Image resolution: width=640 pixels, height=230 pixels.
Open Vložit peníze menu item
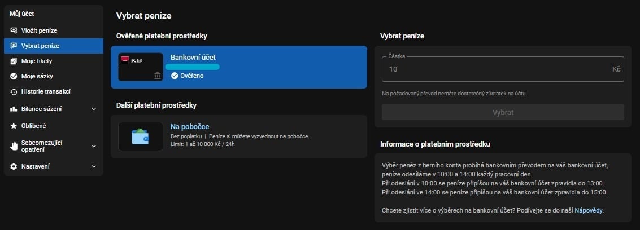[54, 30]
